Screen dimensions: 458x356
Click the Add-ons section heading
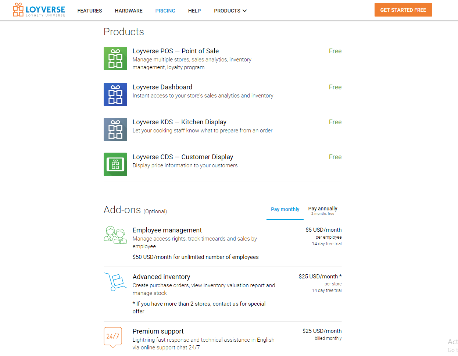tap(122, 210)
